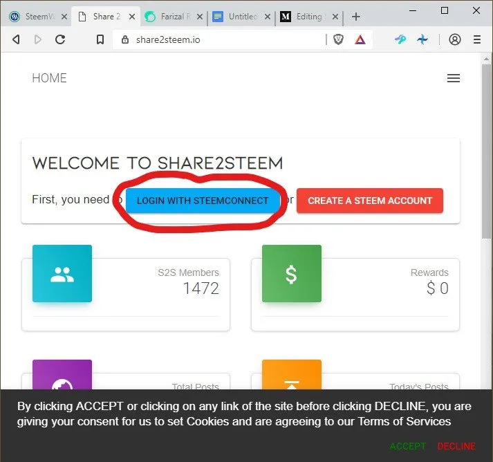Accept the cookie consent

click(407, 446)
